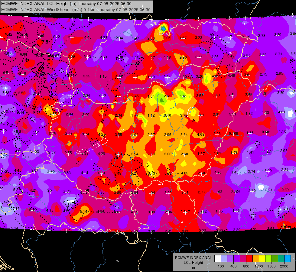The width and height of the screenshot is (296, 272).
Task: Click the pale lavender legend swatch
Action: coord(224,259)
